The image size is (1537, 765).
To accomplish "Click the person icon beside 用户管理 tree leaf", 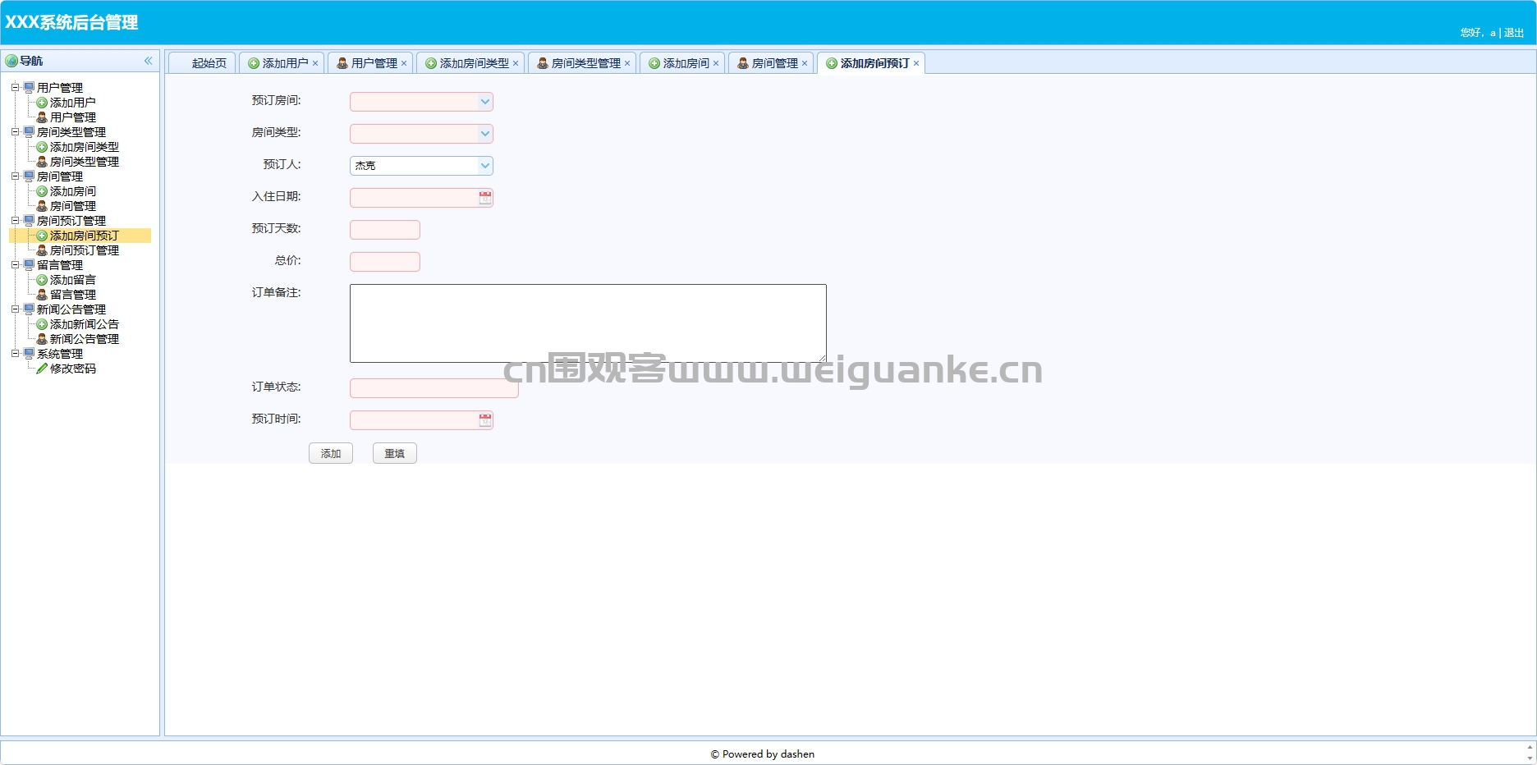I will point(42,117).
